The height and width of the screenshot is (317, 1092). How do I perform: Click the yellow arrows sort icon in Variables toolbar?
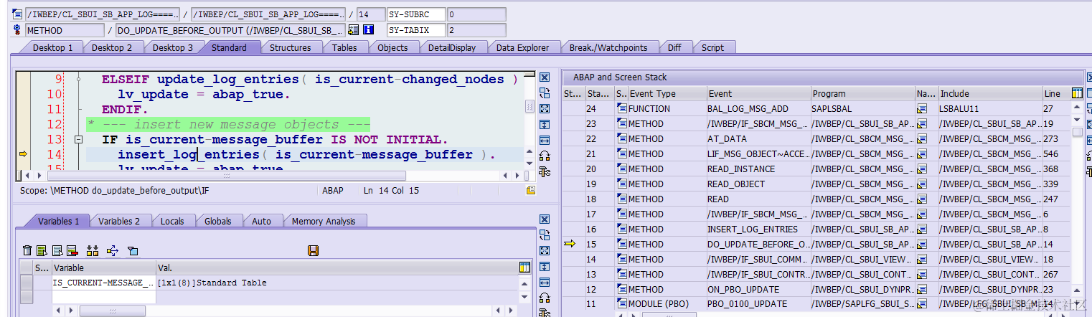click(x=92, y=250)
